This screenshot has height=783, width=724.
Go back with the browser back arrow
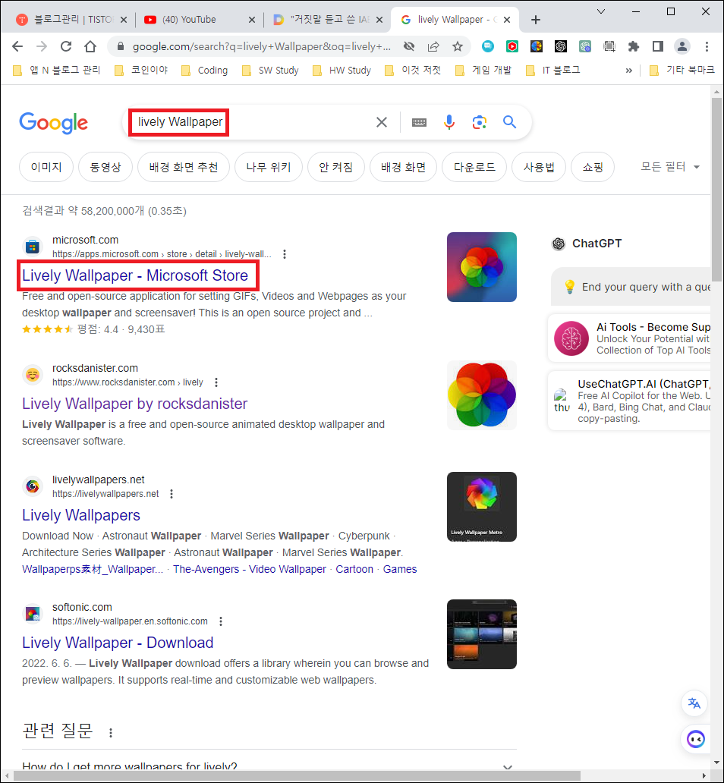tap(17, 46)
